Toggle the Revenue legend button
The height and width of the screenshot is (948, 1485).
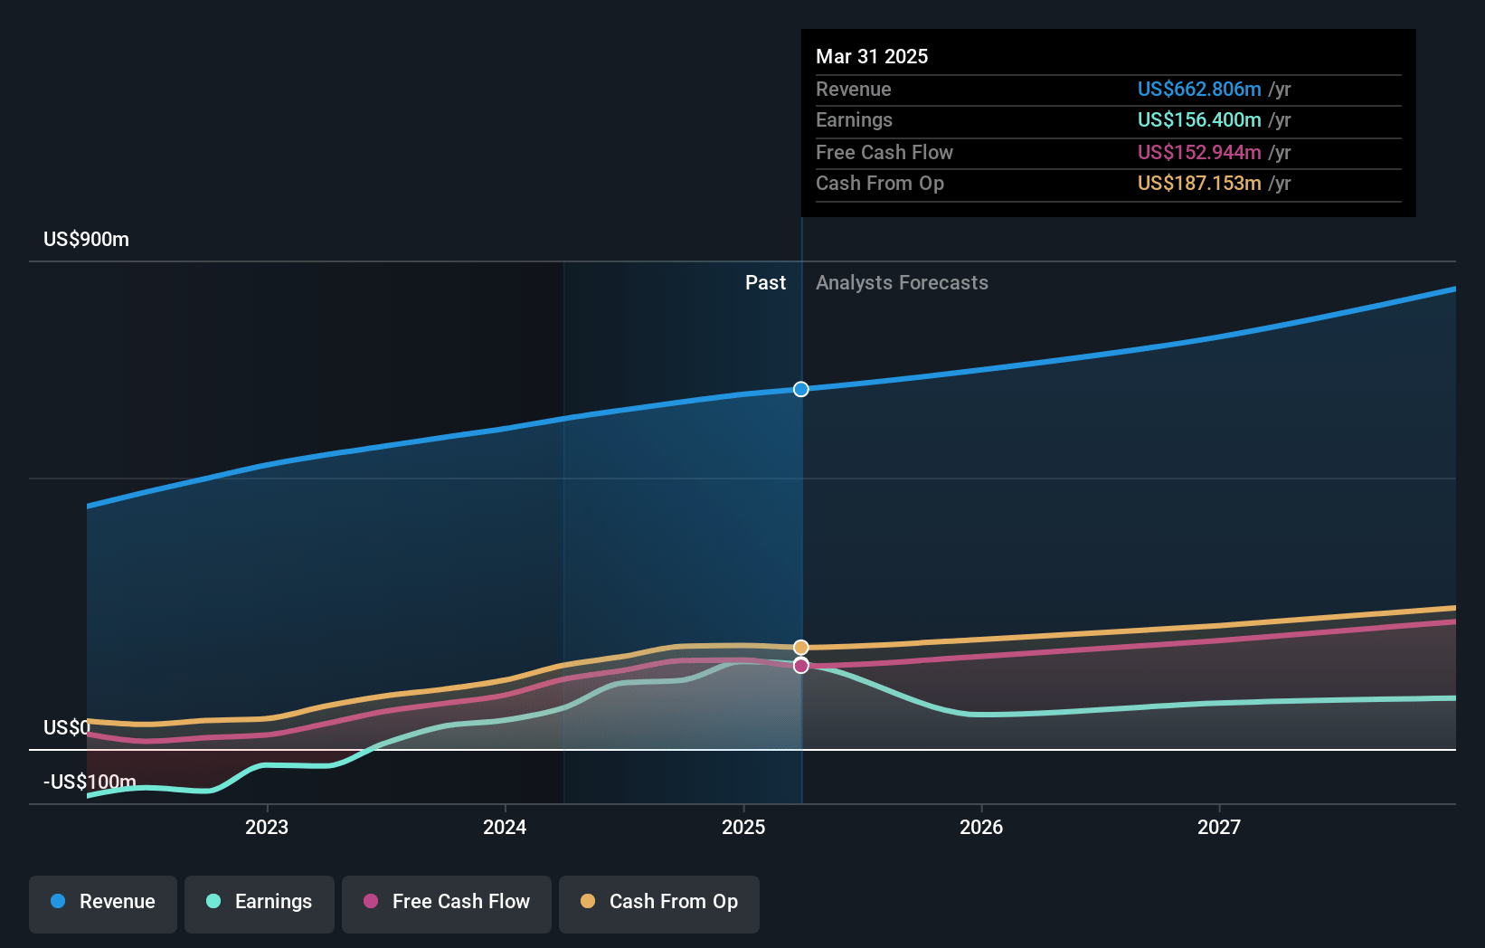tap(103, 904)
